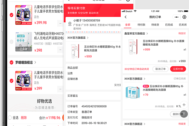The height and width of the screenshot is (126, 189).
Task: Open the three-dot menu on 我的订单 screen
Action: 176,17
